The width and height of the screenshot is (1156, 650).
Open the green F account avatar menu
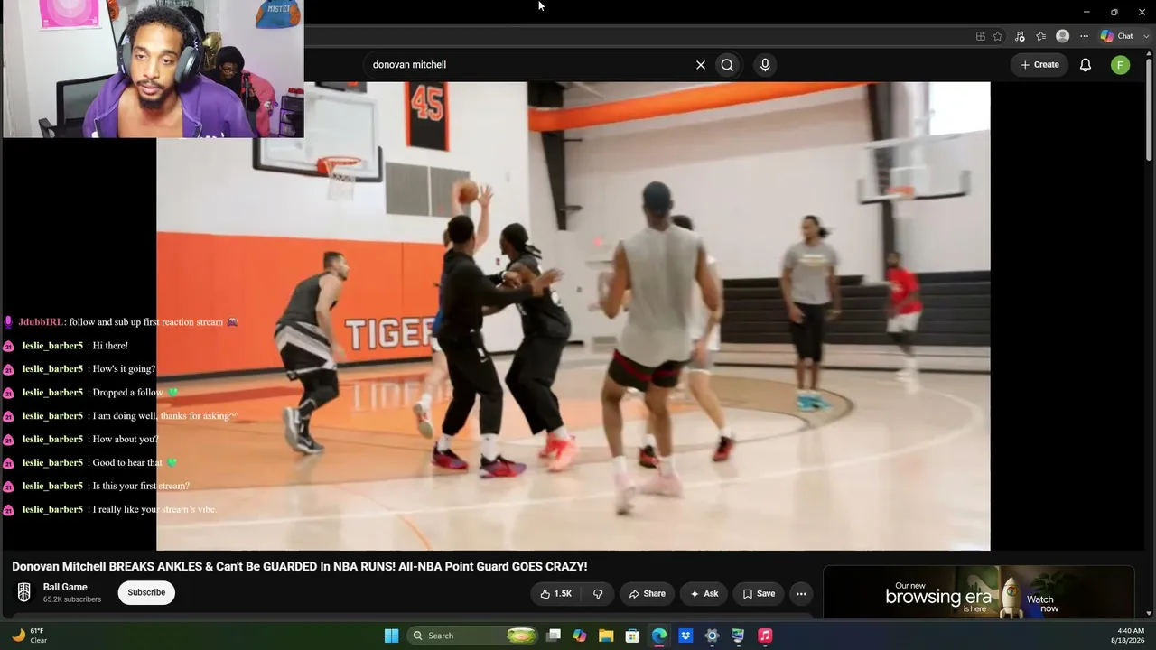click(1120, 65)
